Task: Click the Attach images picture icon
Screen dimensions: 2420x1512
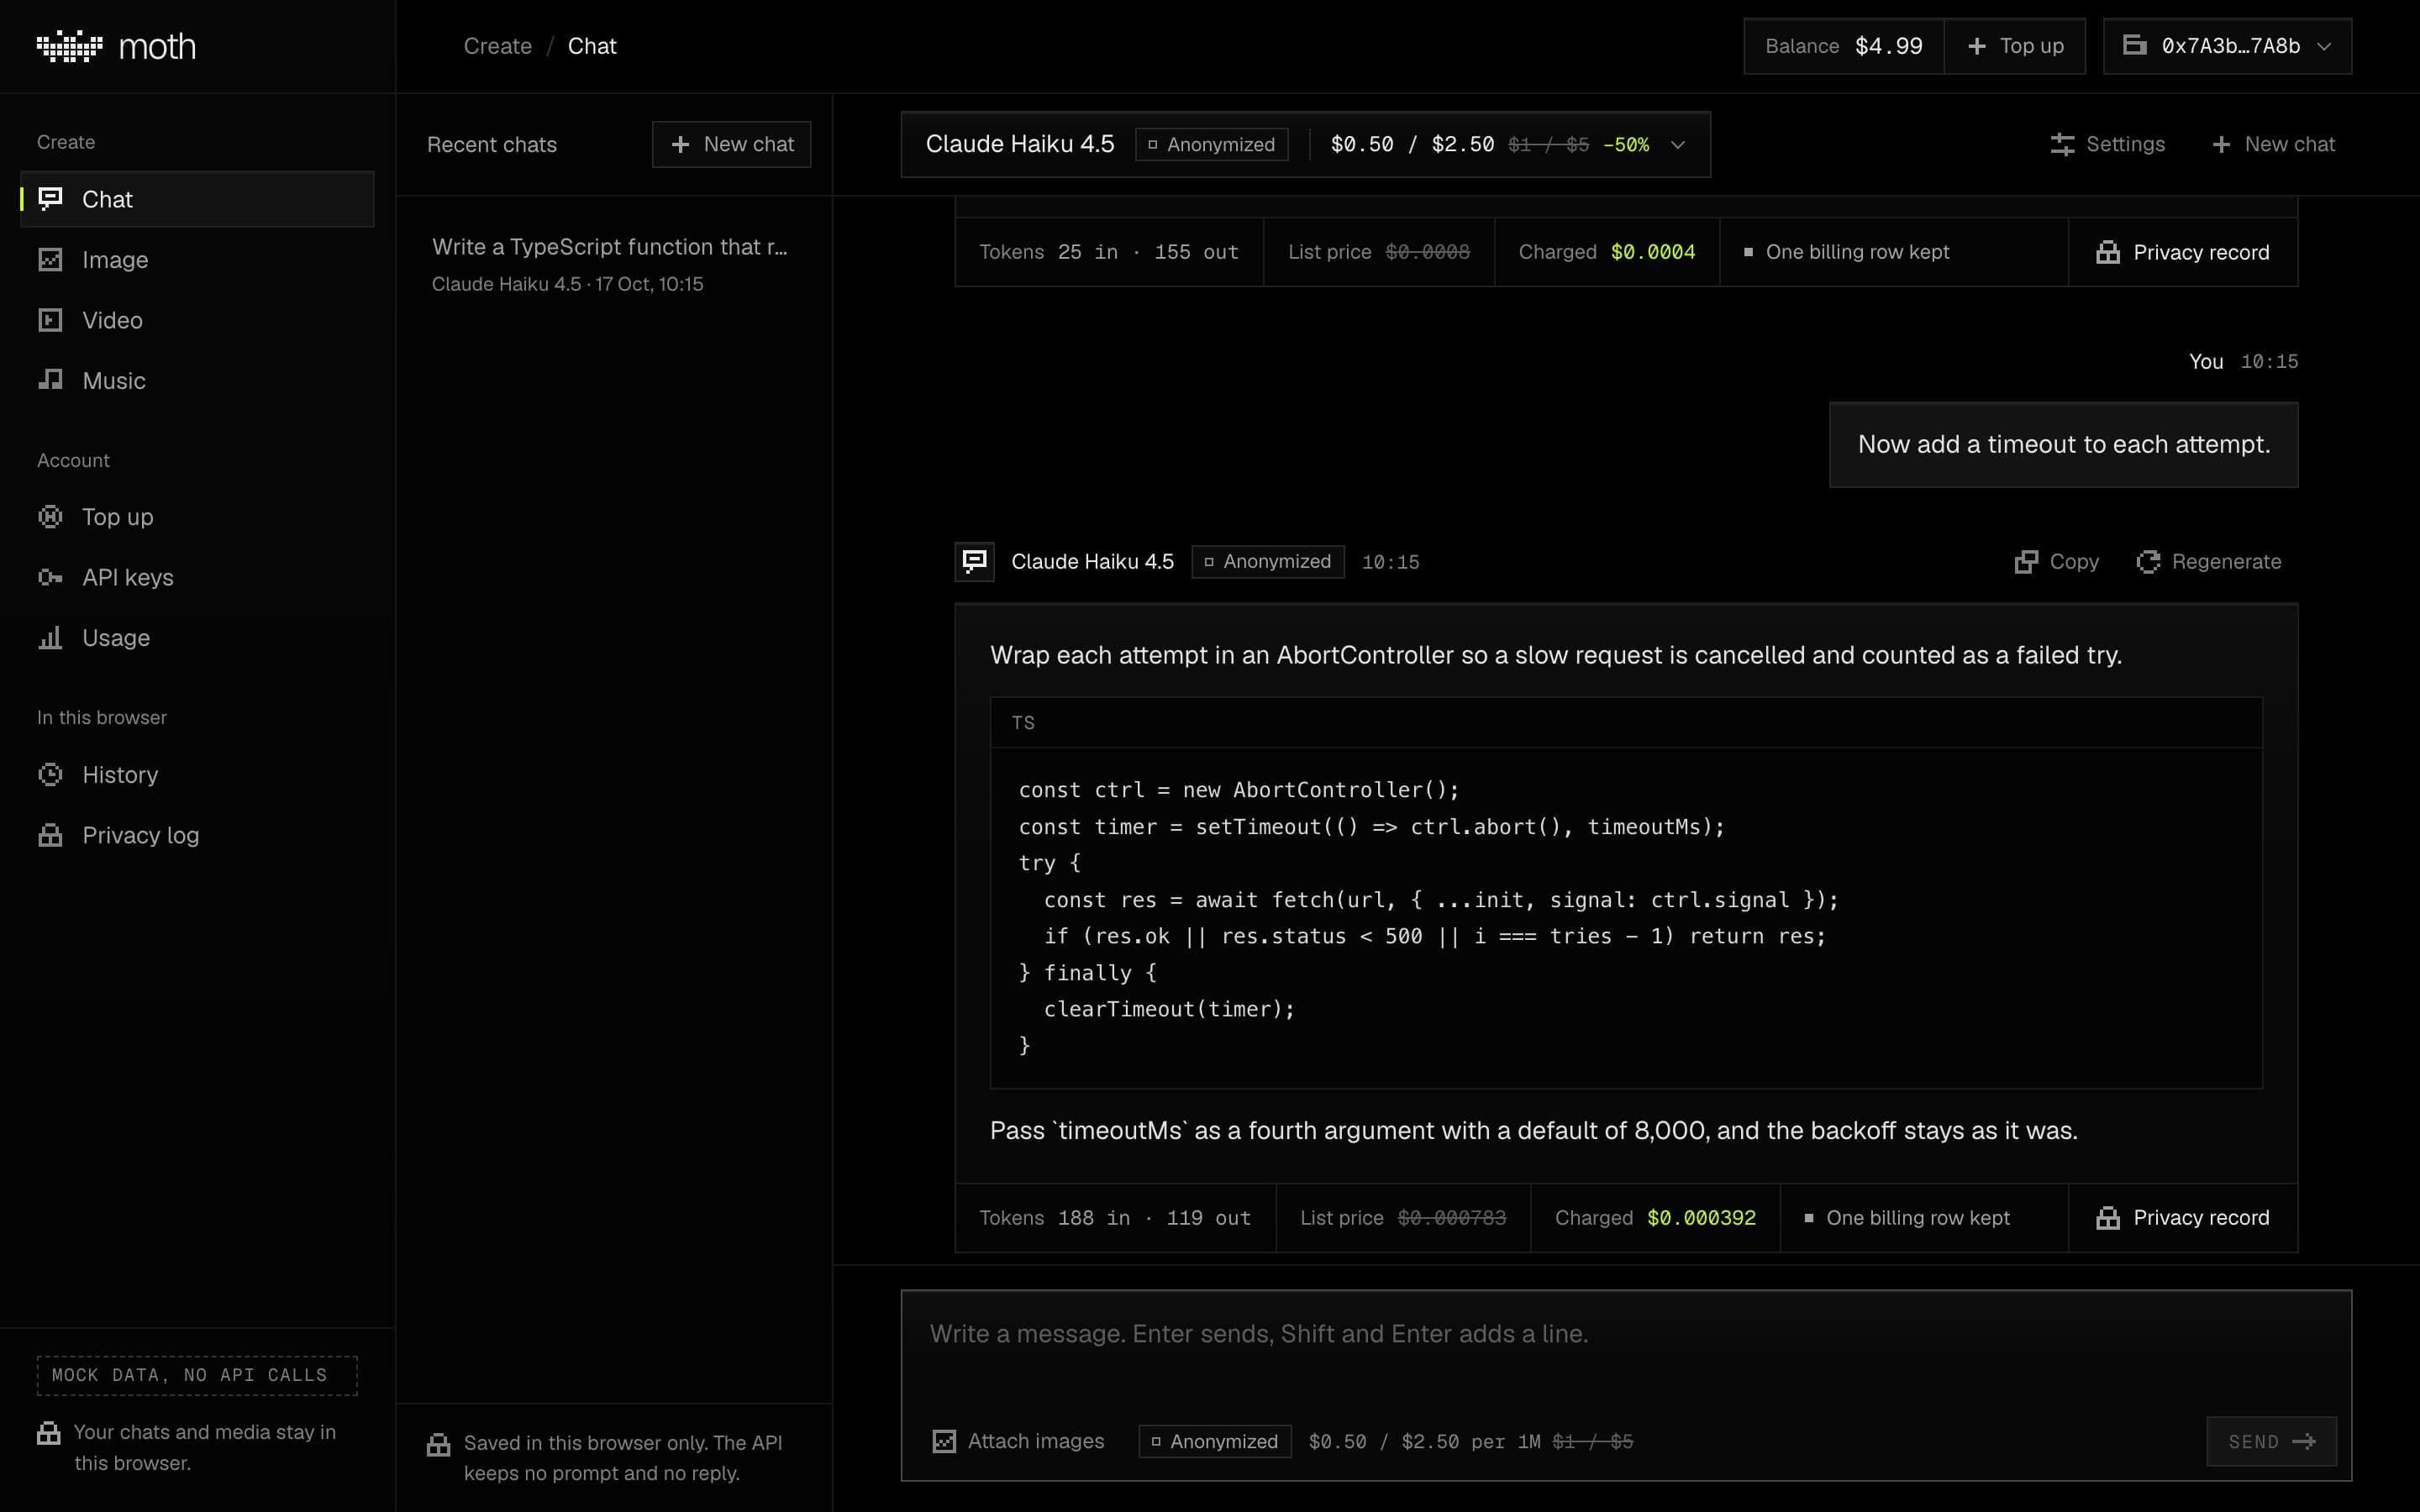Action: pos(944,1441)
